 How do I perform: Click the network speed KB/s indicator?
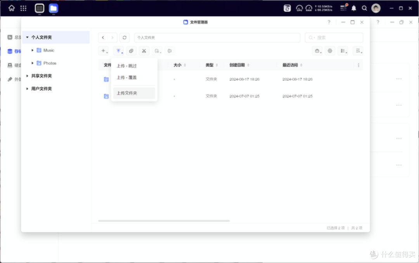324,8
